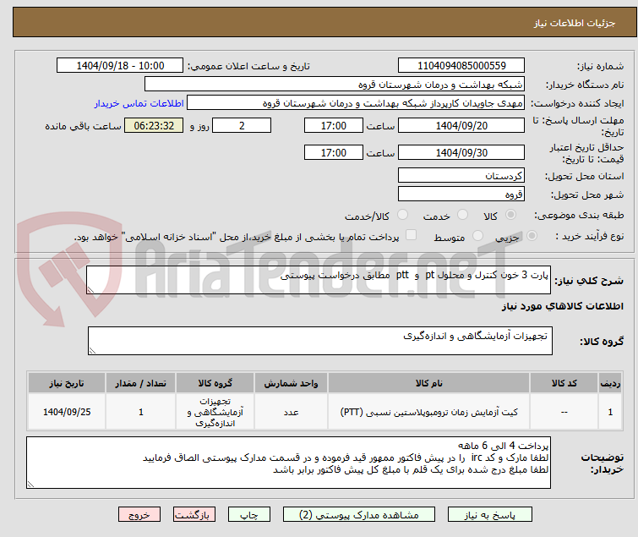Screen dimensions: 638x537
Task: Click the remaining days field showing 2
Action: pos(242,125)
